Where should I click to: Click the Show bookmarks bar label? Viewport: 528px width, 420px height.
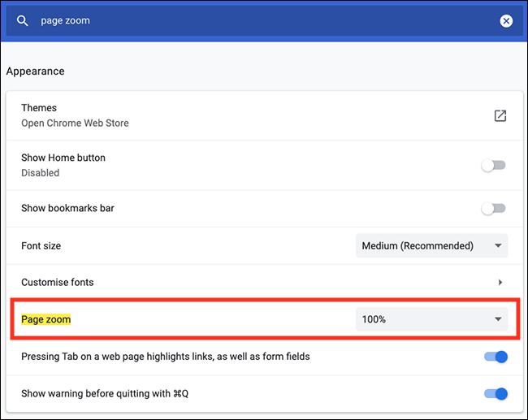[x=67, y=208]
